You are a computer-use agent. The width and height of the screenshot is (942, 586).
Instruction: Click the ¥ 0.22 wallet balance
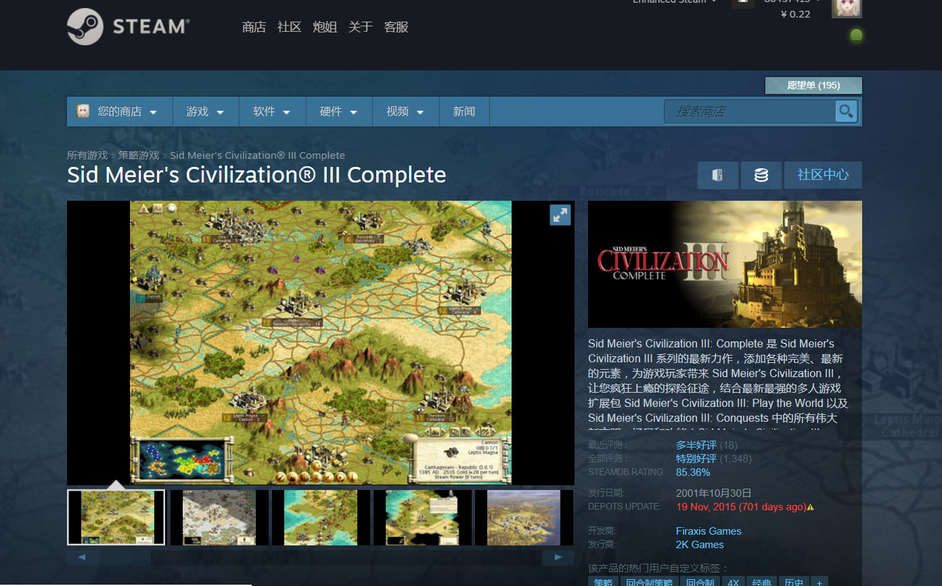(x=795, y=14)
